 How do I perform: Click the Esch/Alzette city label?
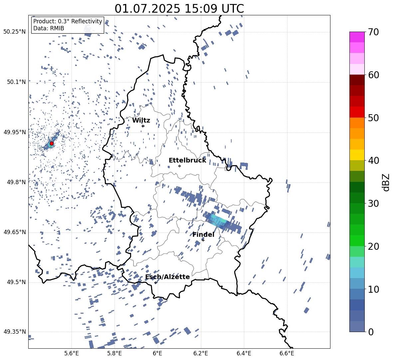coord(167,277)
